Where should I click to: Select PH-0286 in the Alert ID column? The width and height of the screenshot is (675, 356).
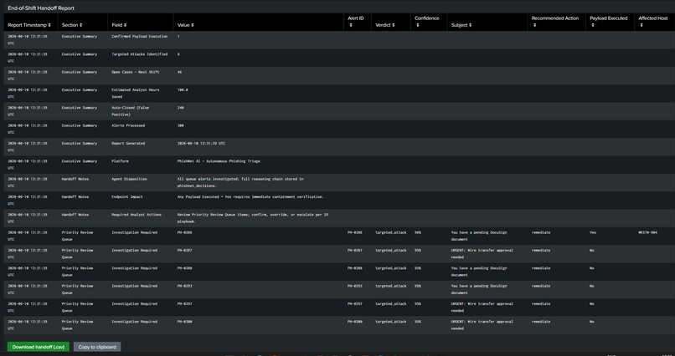[355, 232]
